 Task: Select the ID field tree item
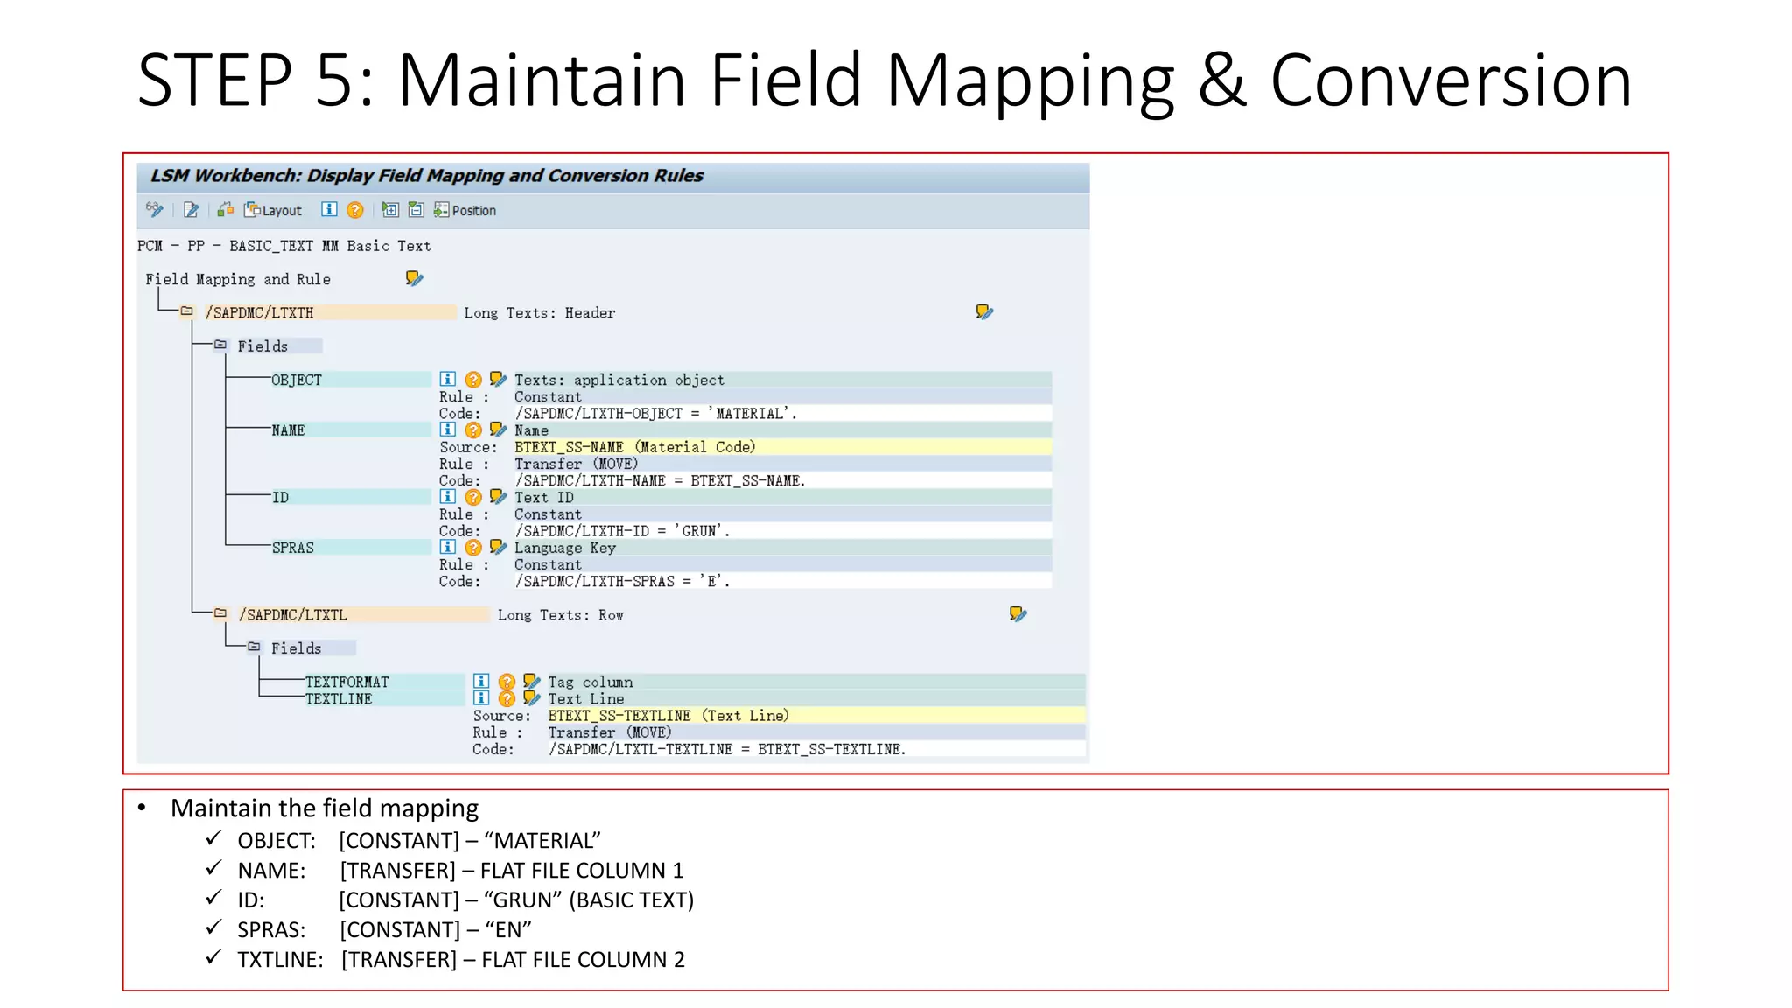280,498
